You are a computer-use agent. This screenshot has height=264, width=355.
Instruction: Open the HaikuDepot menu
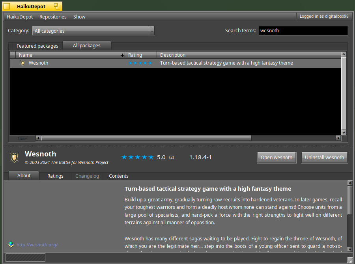pyautogui.click(x=20, y=17)
